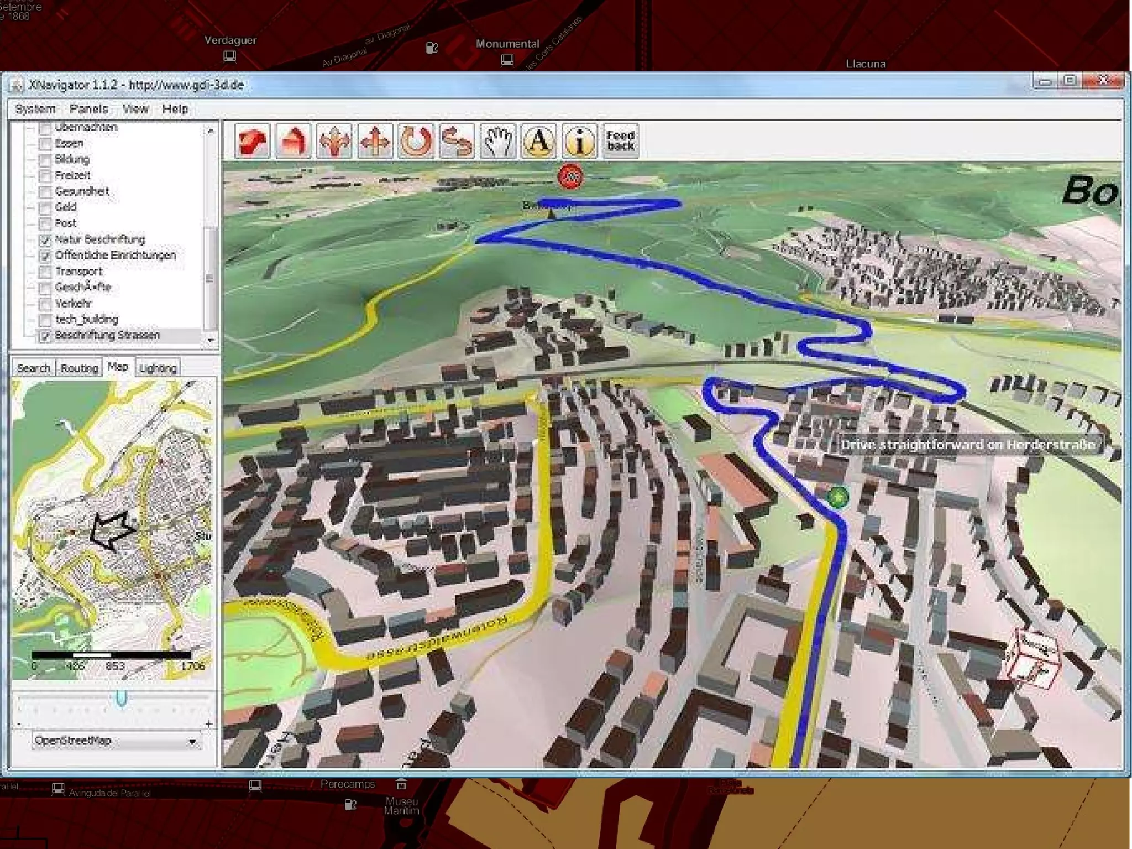Open the OpenStreetMap dropdown
Screen dimensions: 1132x849
(x=192, y=741)
